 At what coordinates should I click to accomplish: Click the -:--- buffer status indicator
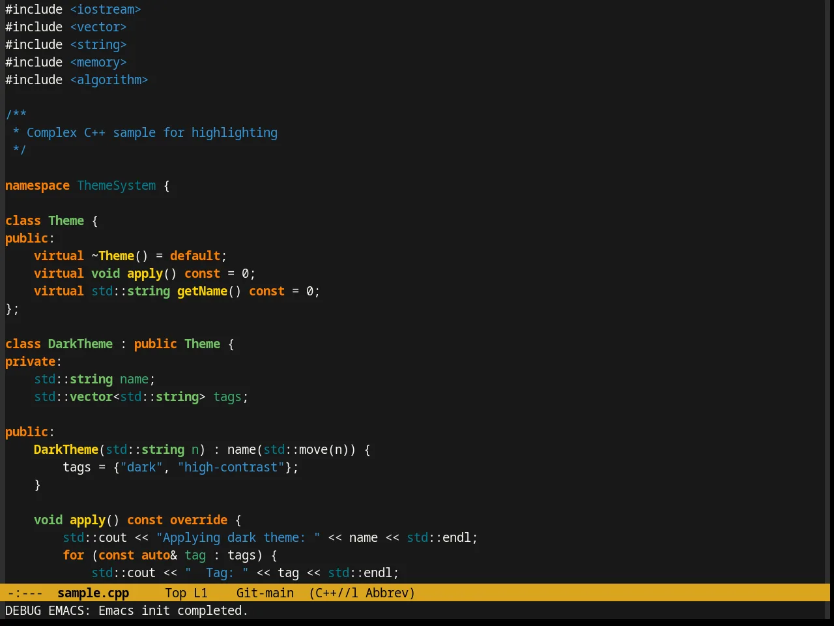click(25, 593)
